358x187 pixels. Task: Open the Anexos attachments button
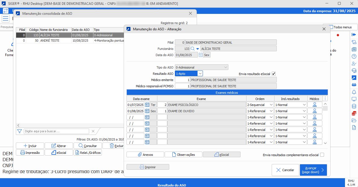click(145, 154)
